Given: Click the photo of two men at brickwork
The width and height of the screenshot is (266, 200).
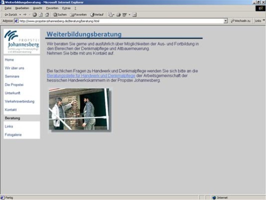Looking at the screenshot, I should tap(79, 109).
